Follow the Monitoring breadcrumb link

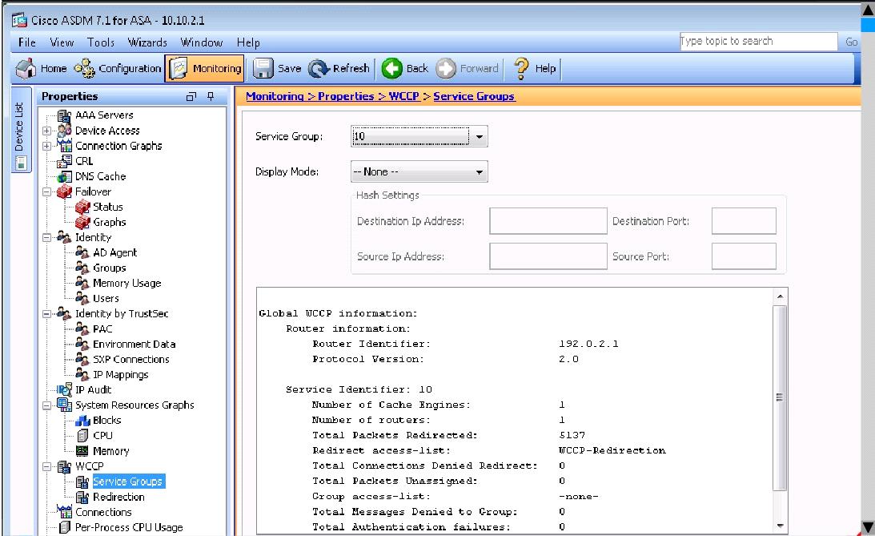(x=275, y=96)
